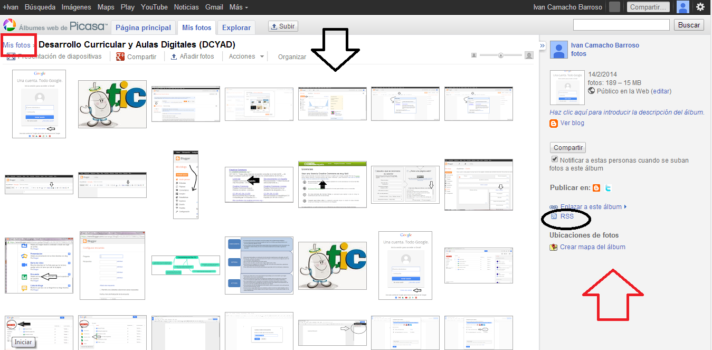Open Búsqueda in the Google bar
712x350 pixels.
click(x=40, y=7)
